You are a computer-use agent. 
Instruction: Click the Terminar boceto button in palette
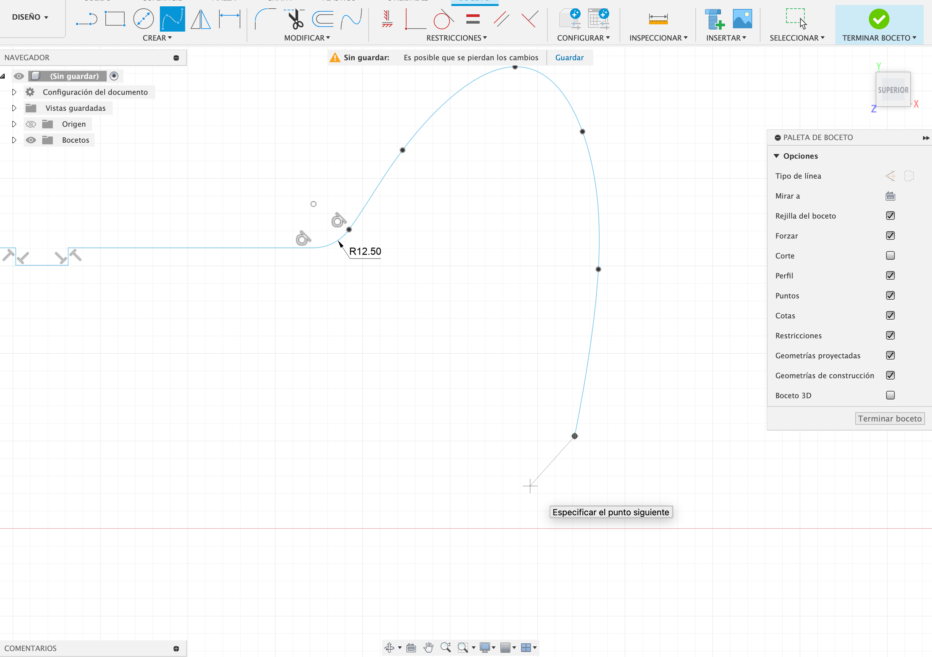[890, 418]
